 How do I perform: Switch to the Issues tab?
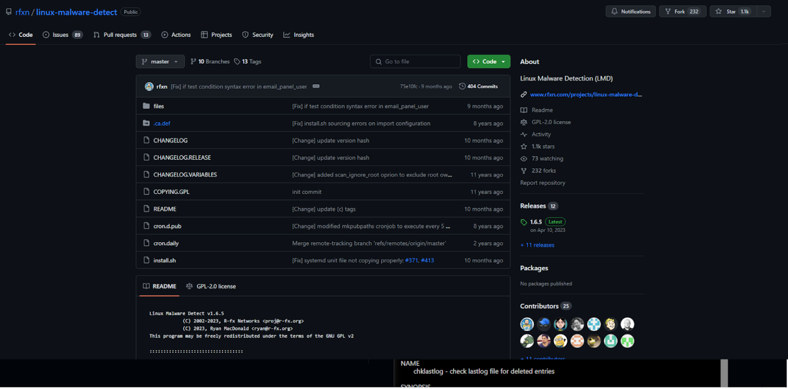(62, 35)
